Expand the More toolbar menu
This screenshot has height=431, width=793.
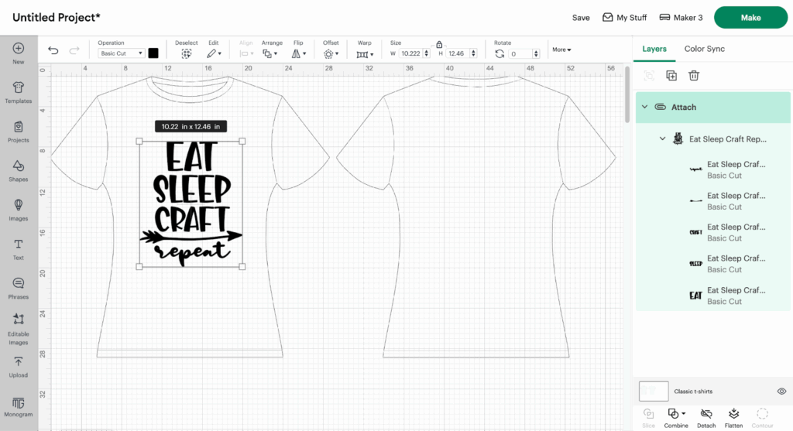pos(561,50)
